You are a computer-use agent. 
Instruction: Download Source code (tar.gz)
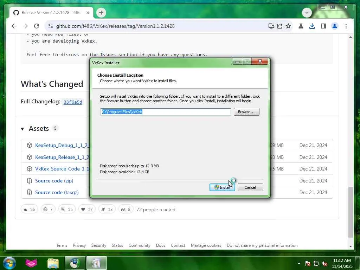coord(57,192)
